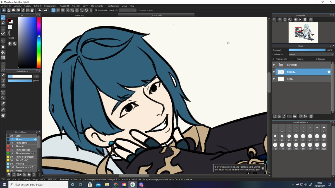Open the Corrección value dropdown
The height and width of the screenshot is (188, 335).
click(127, 10)
